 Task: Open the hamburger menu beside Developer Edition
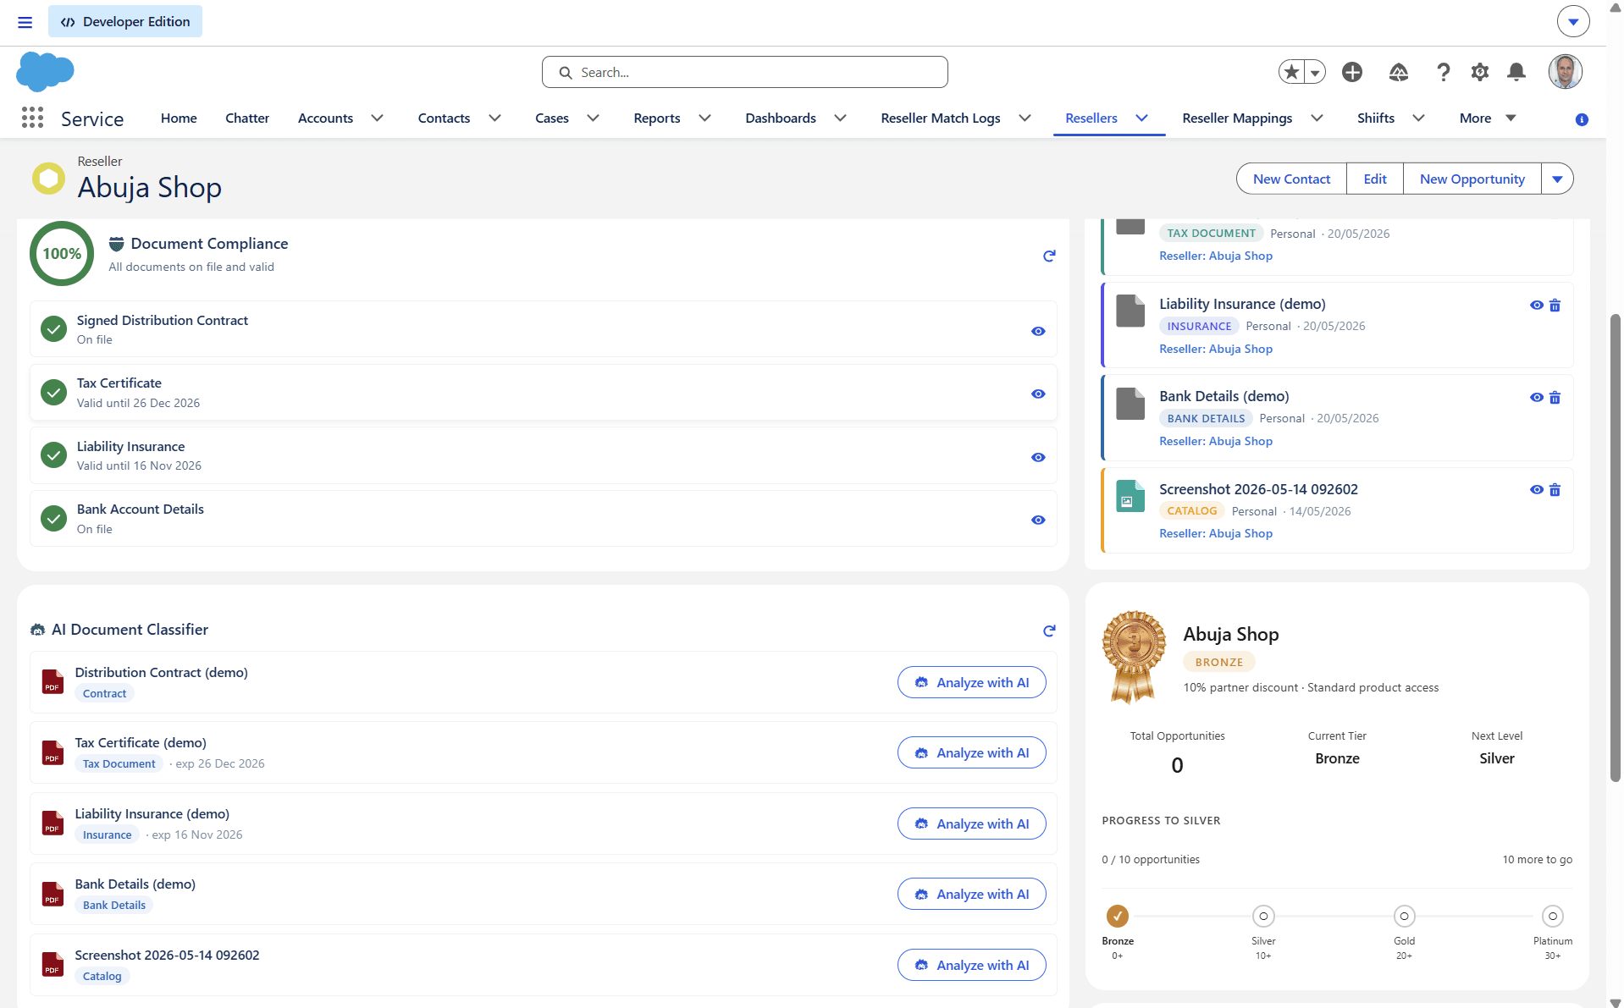point(25,22)
